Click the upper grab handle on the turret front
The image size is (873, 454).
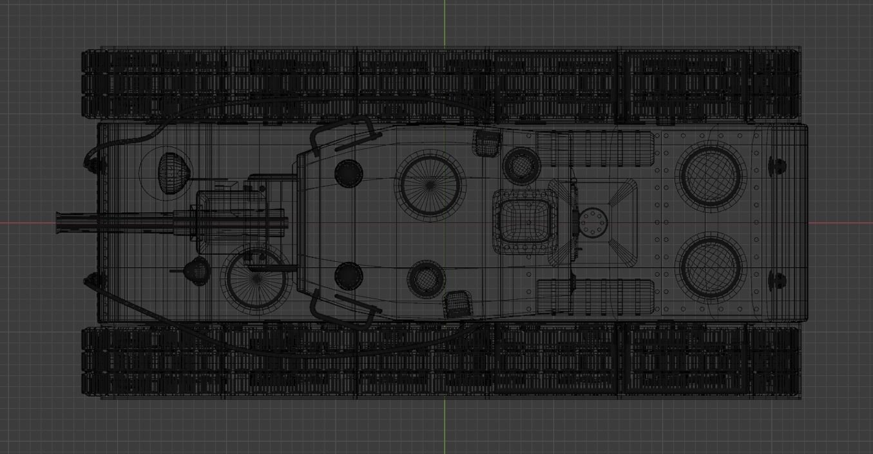click(x=343, y=136)
